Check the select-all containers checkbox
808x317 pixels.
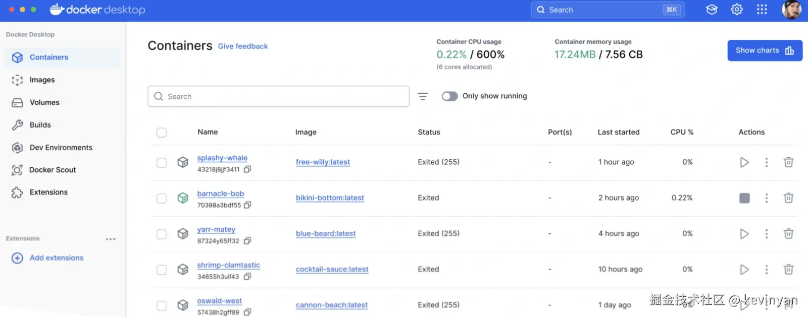162,133
